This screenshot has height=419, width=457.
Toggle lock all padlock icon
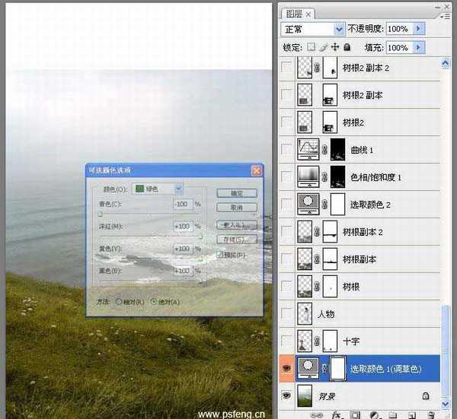pos(347,47)
